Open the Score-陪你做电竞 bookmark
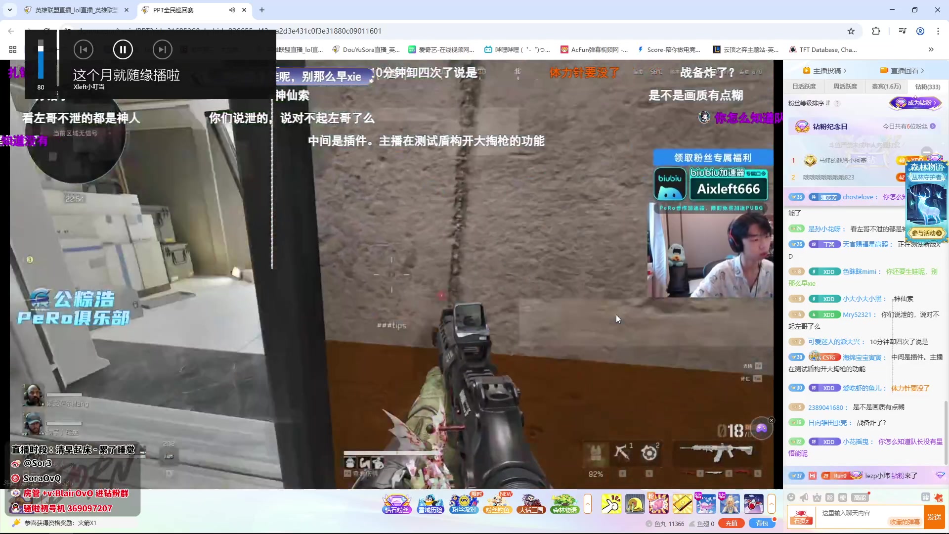The width and height of the screenshot is (949, 534). click(x=669, y=49)
